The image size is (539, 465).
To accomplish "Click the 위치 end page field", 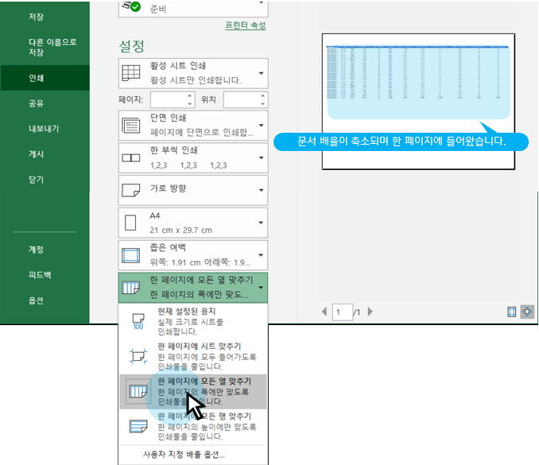I will point(242,100).
